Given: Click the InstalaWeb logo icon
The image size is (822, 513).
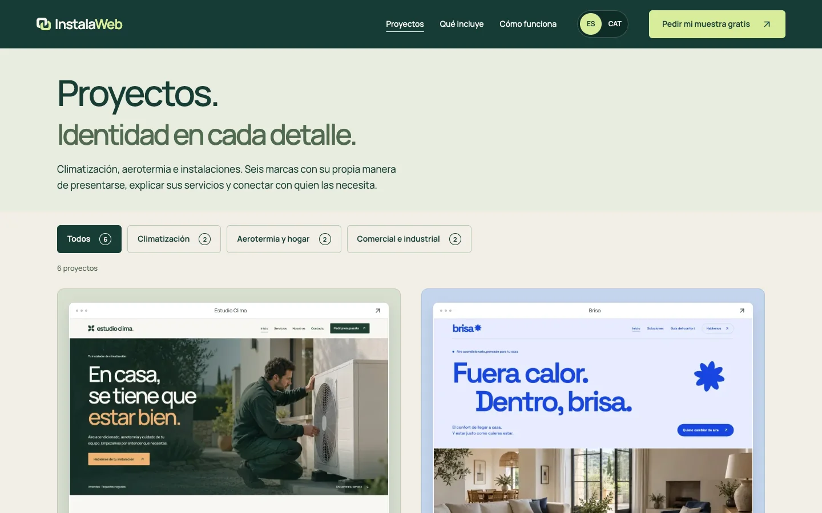Looking at the screenshot, I should [44, 24].
